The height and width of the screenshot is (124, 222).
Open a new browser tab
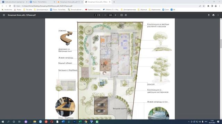[114, 2]
